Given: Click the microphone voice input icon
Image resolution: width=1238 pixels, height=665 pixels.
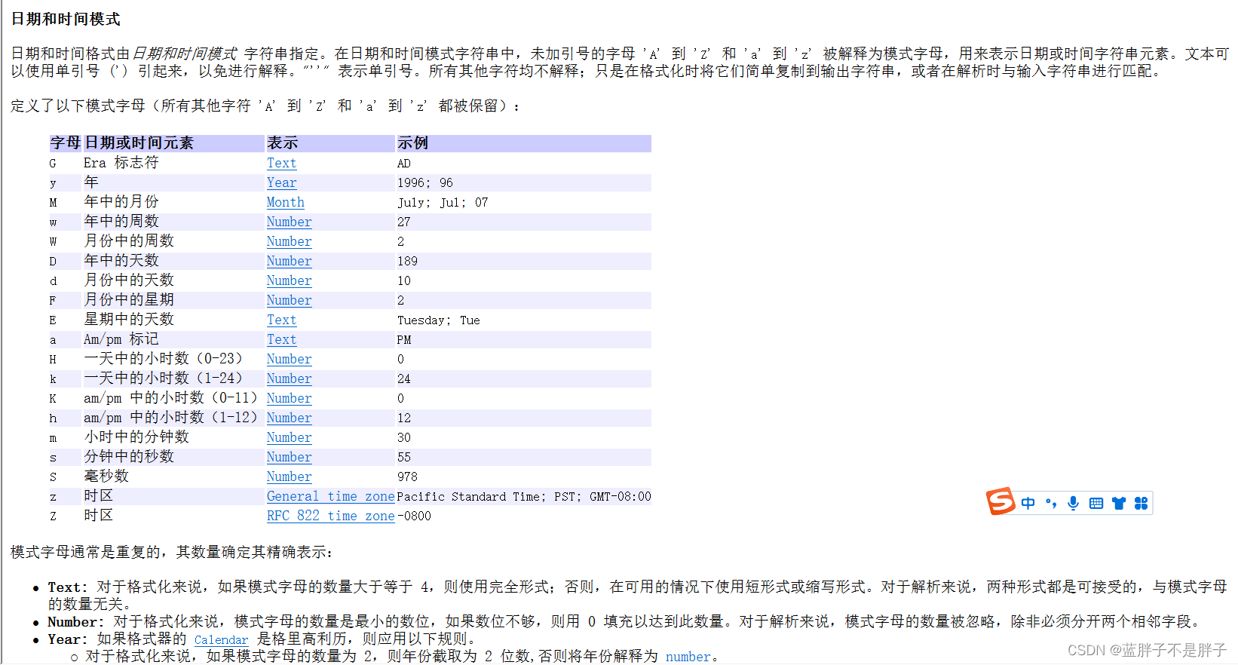Looking at the screenshot, I should (1074, 503).
